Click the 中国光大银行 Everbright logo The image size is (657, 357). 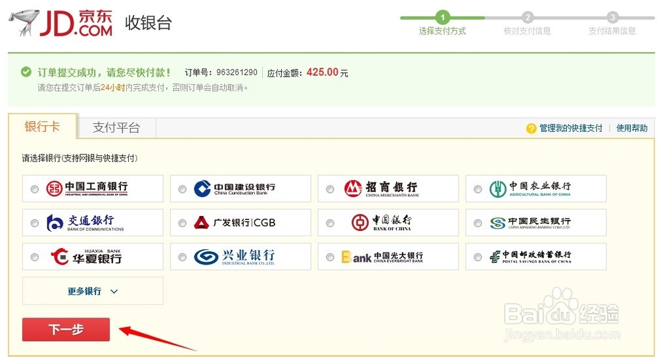coord(382,257)
